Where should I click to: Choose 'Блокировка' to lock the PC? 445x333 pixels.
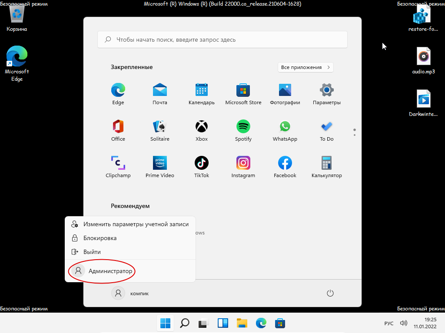point(100,238)
